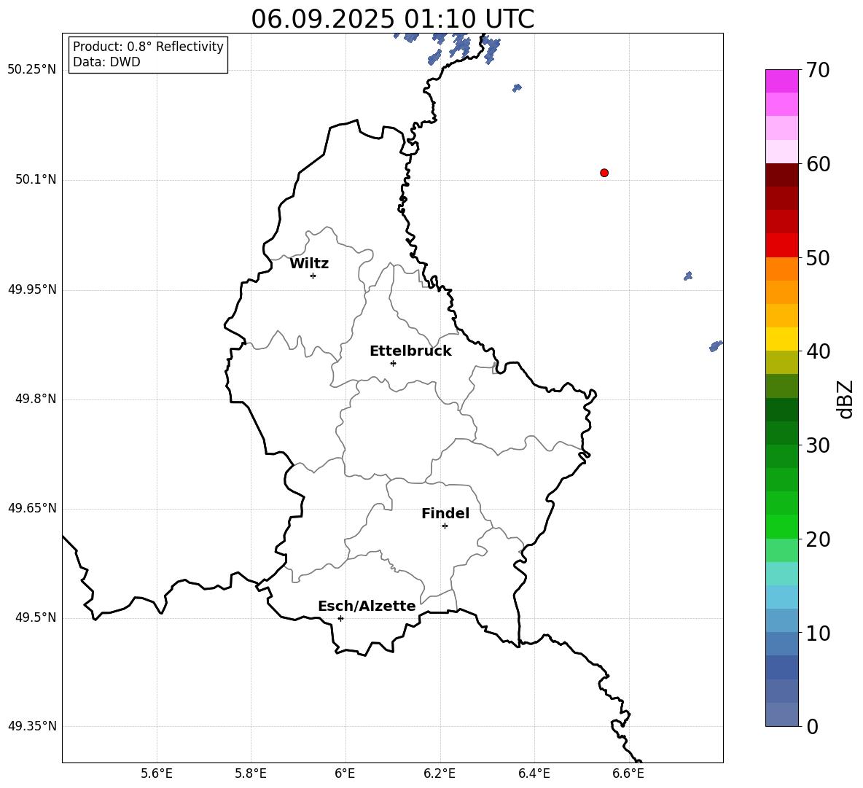Image resolution: width=863 pixels, height=788 pixels.
Task: Select the Esch/Alzette city label
Action: click(367, 606)
